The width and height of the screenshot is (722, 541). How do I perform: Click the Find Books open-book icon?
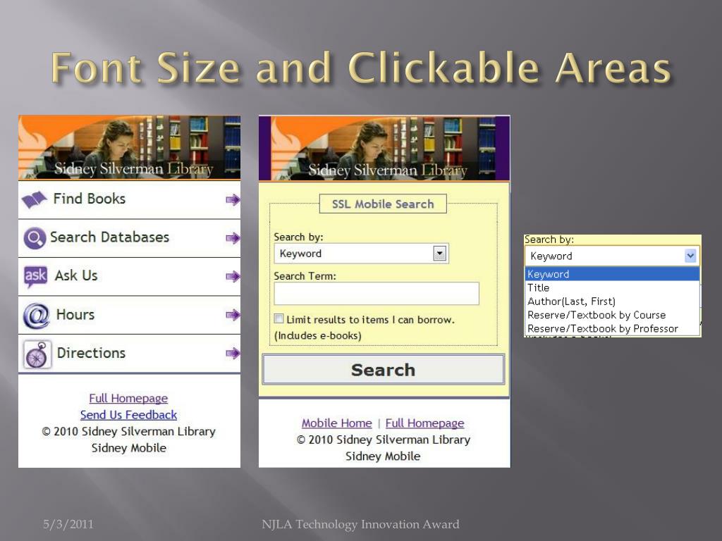pyautogui.click(x=34, y=199)
